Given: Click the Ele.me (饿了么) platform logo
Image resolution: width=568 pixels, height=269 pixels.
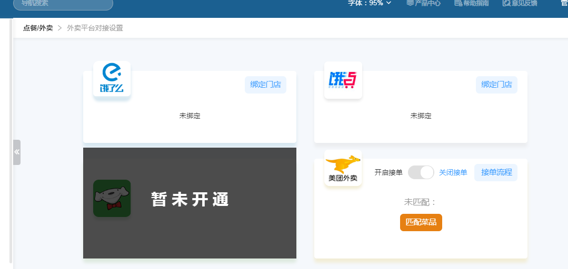Looking at the screenshot, I should [x=112, y=79].
